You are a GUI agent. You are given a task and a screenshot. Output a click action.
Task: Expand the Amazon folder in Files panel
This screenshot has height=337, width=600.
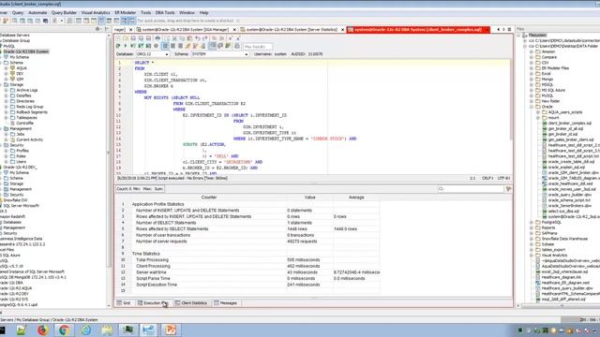coord(532,51)
